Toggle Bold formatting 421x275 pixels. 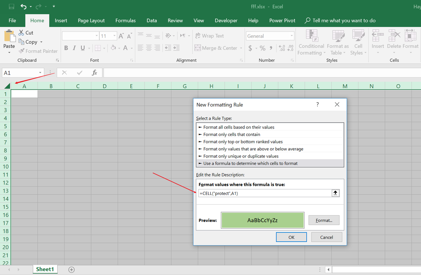66,48
